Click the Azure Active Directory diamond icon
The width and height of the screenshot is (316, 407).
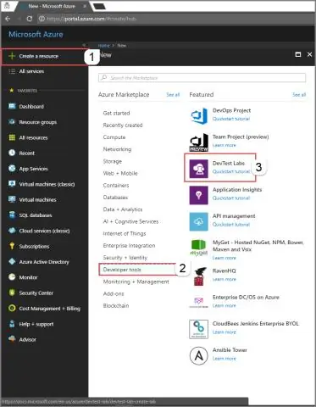tap(12, 262)
